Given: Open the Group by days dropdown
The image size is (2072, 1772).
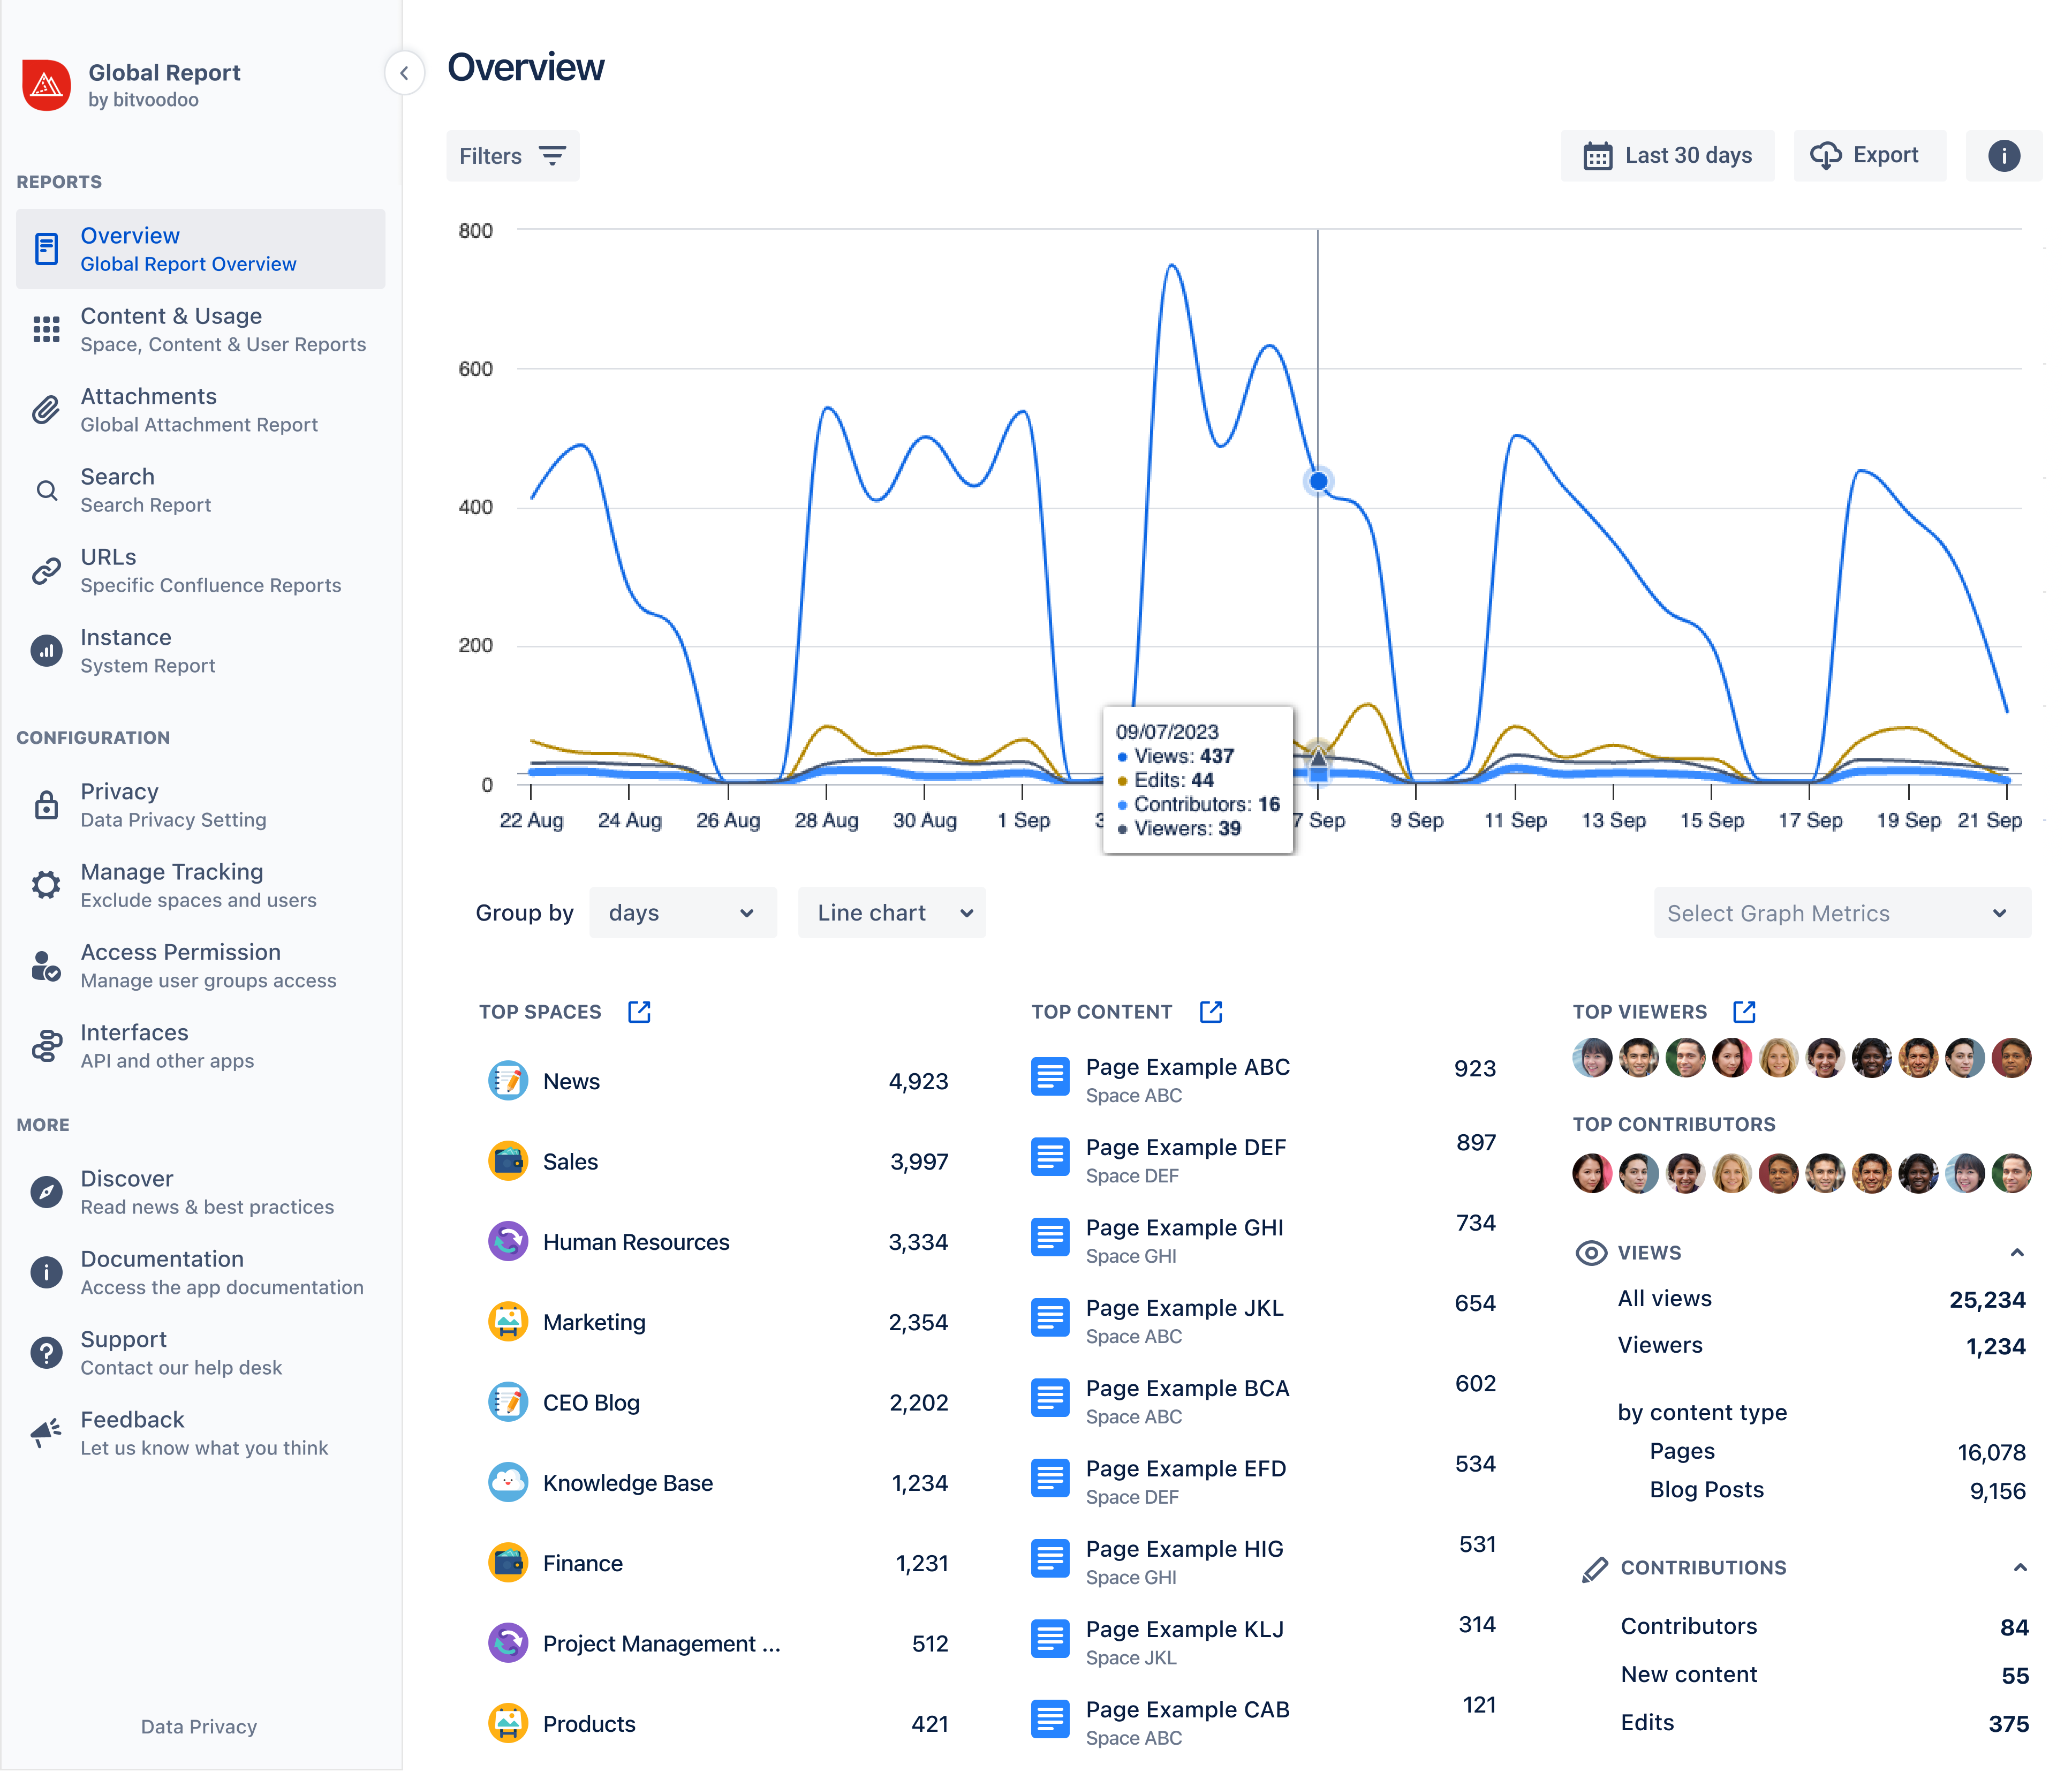Looking at the screenshot, I should [x=682, y=913].
